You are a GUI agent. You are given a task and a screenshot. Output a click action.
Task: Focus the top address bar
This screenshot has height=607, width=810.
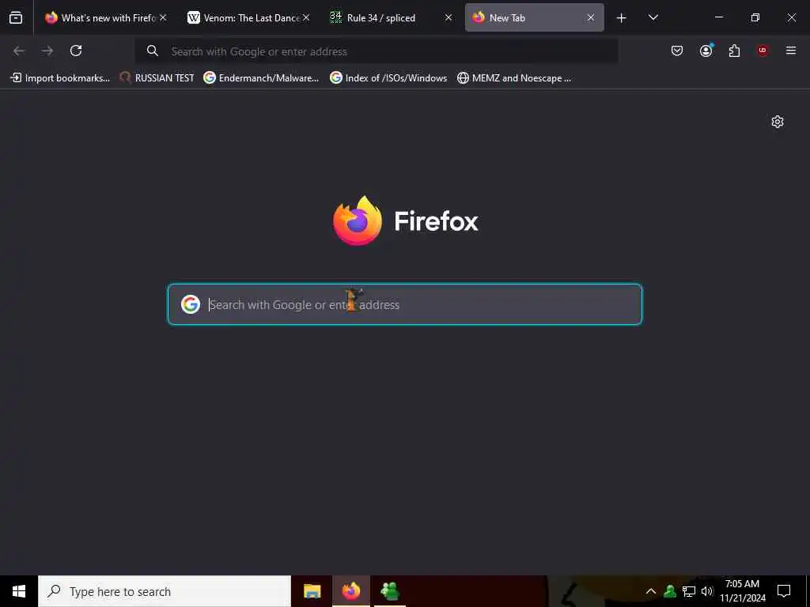tap(376, 51)
